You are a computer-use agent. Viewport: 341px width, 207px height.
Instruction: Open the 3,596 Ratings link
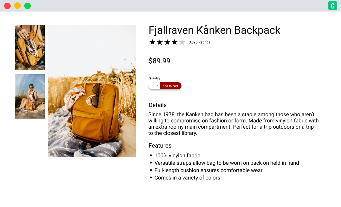(200, 42)
